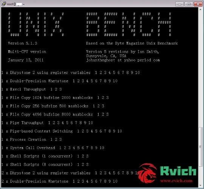The width and height of the screenshot is (204, 189).
Task: Click '1 x Double-Precision Whetstone' line
Action: (x=59, y=81)
